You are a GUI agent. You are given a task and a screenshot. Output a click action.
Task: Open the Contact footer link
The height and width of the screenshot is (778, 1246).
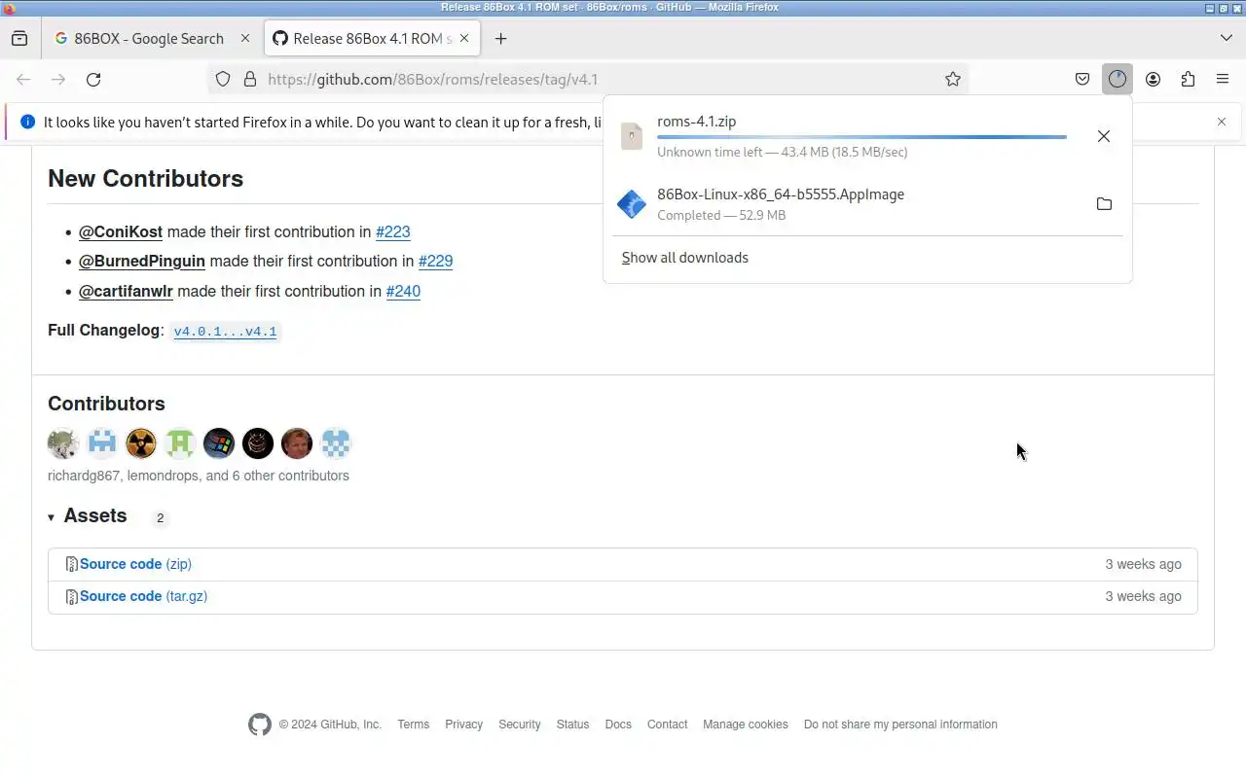point(668,725)
